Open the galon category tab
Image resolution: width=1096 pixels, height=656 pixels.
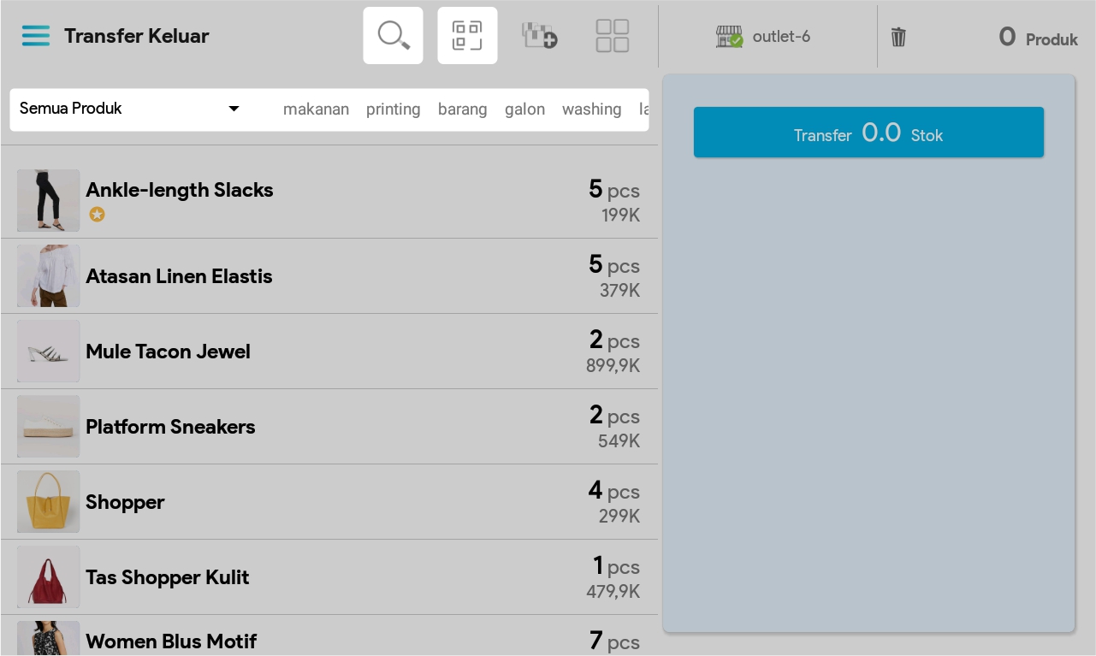coord(524,109)
